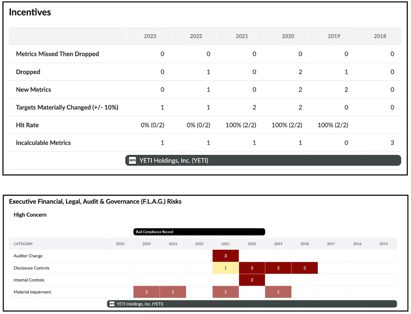Click the 2025 column header in F.L.A.G. table
The height and width of the screenshot is (314, 411).
120,244
